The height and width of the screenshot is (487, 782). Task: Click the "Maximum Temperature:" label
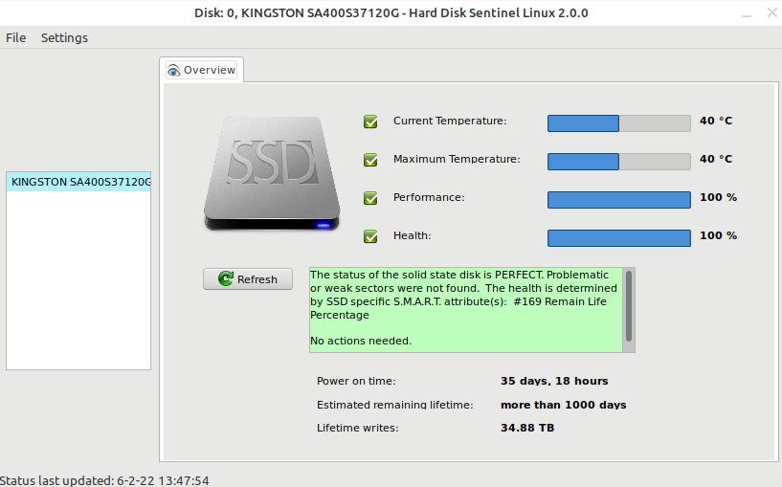[457, 160]
